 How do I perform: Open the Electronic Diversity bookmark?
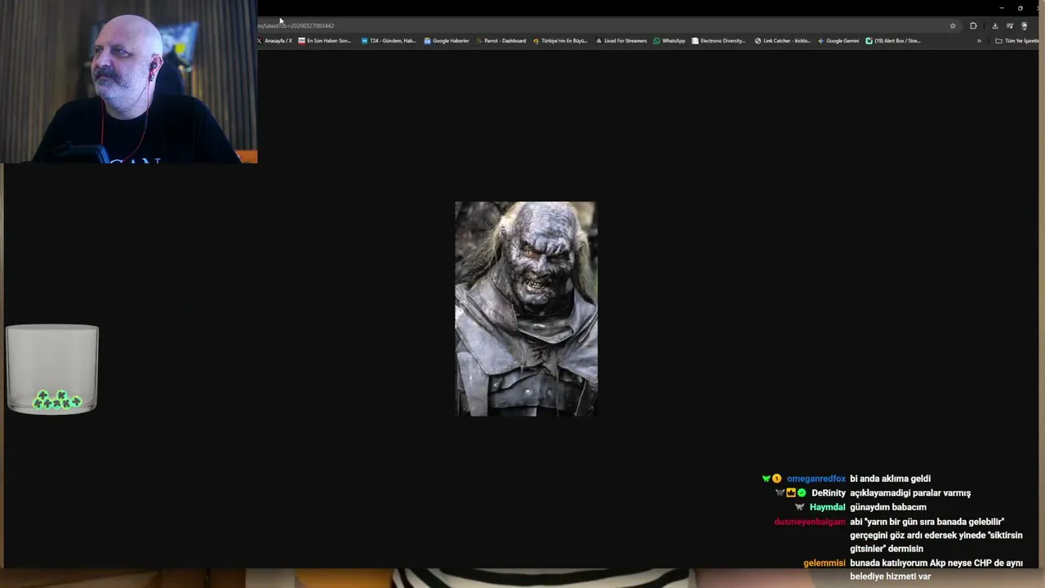pyautogui.click(x=718, y=41)
